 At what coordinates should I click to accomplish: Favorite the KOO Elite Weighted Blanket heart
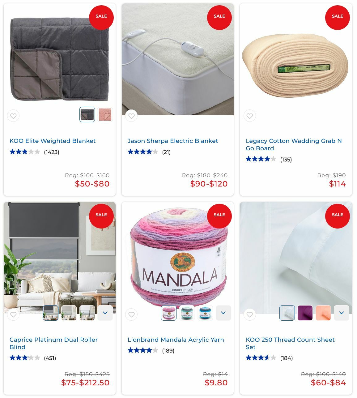coord(13,116)
